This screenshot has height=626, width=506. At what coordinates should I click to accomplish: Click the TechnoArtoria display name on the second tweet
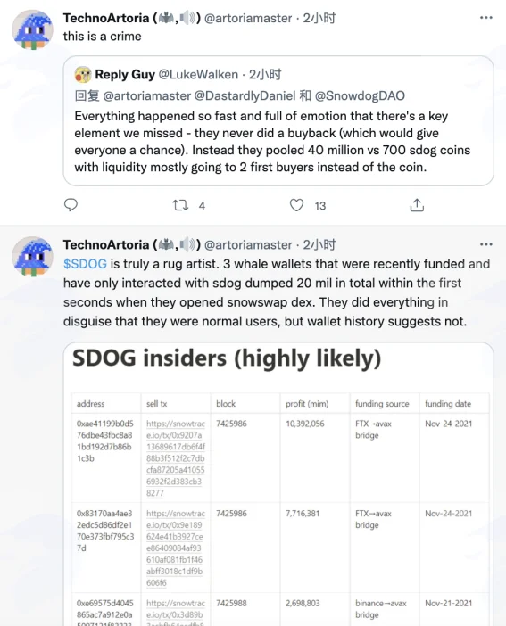[x=106, y=244]
